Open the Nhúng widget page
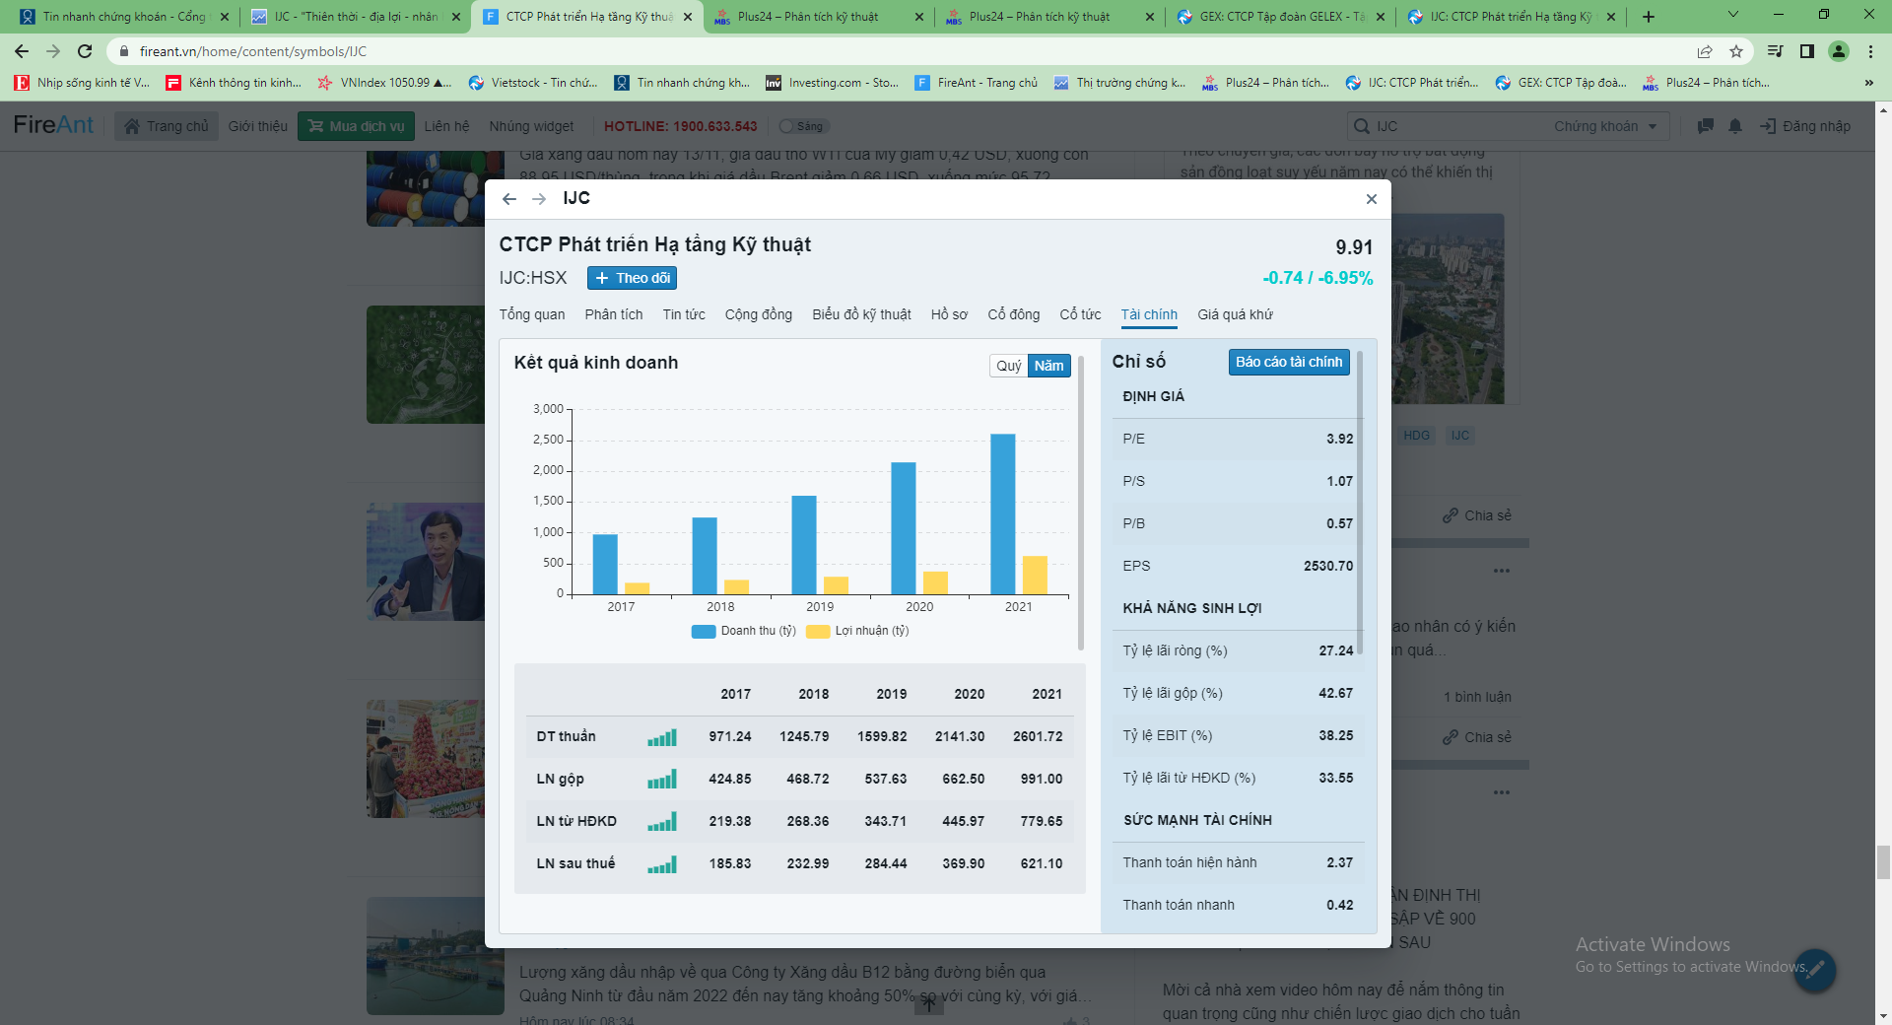The height and width of the screenshot is (1025, 1892). pos(531,126)
